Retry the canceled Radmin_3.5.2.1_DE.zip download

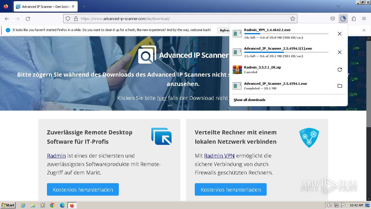(340, 70)
